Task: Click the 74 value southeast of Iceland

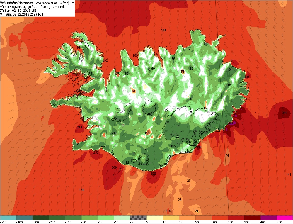Action: (x=227, y=156)
